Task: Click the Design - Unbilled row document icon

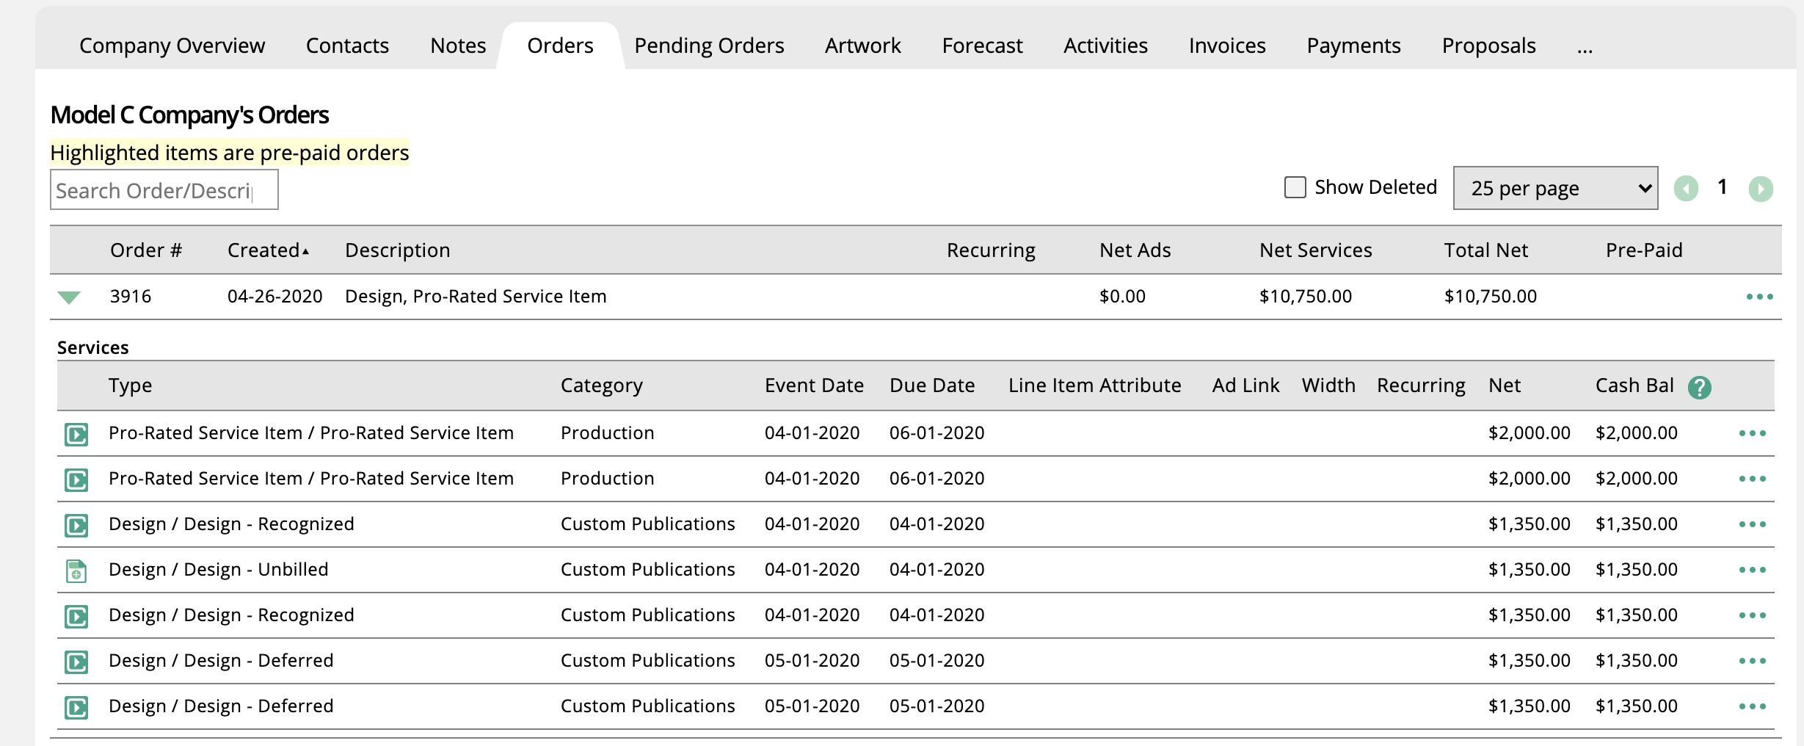Action: coord(76,571)
